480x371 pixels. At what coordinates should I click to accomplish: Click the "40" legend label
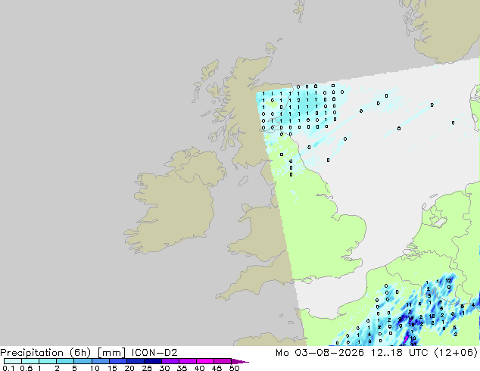pyautogui.click(x=199, y=368)
